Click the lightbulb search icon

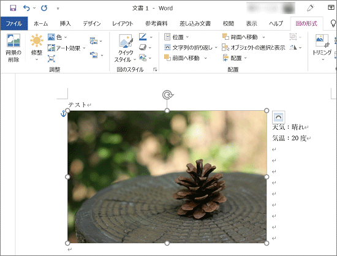[333, 23]
